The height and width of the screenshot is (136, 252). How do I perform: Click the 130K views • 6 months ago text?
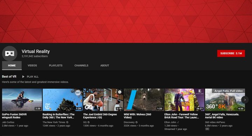click(x=98, y=126)
